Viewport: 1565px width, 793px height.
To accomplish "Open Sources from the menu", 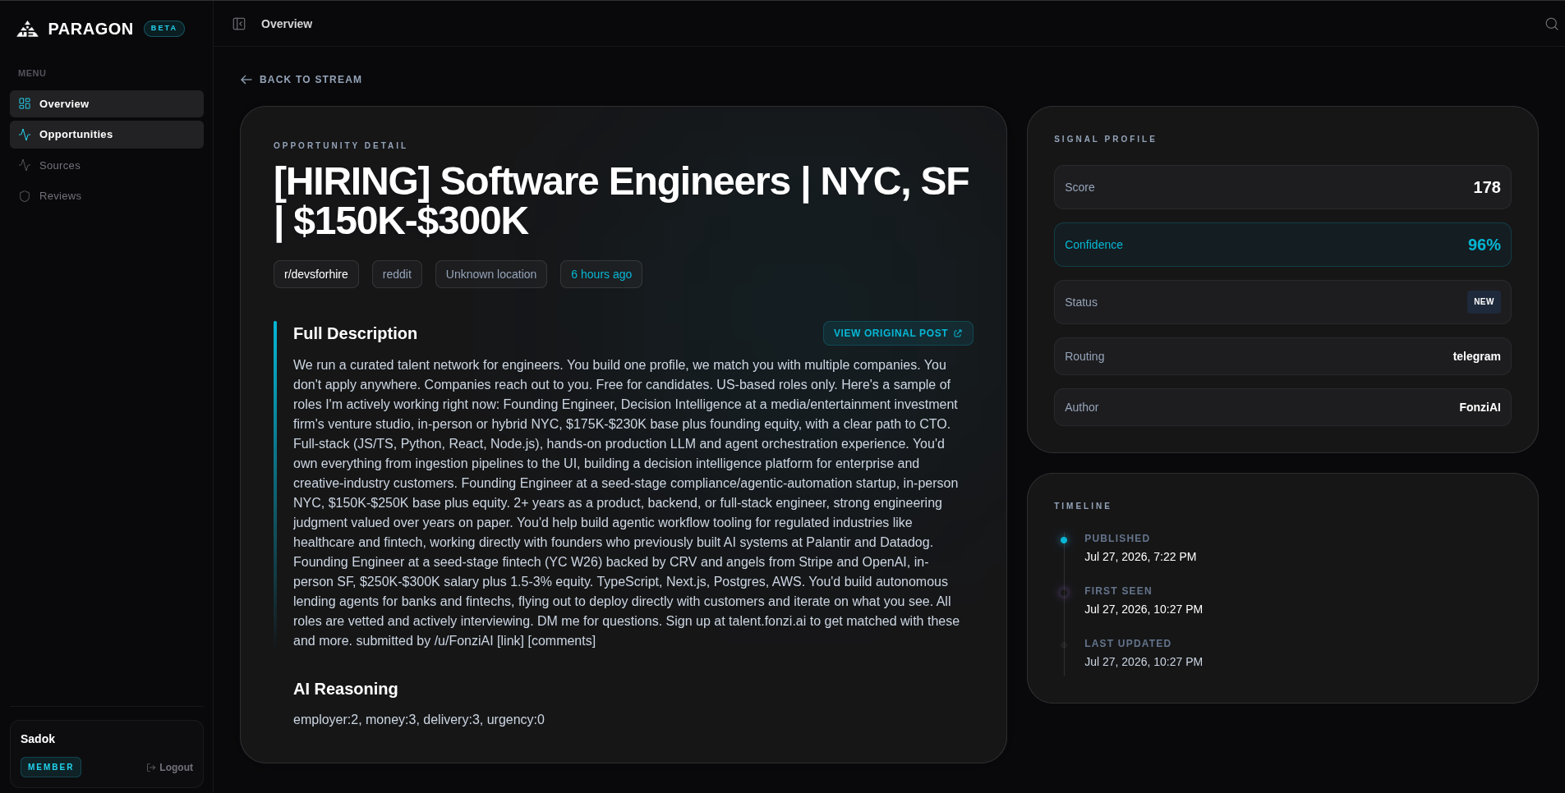I will [x=107, y=165].
